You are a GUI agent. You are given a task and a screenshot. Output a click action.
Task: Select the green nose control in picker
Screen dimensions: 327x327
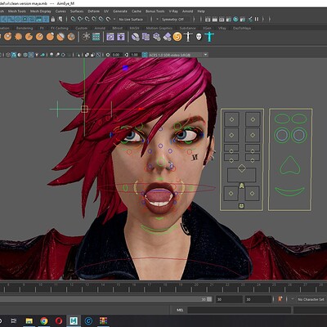pyautogui.click(x=290, y=166)
